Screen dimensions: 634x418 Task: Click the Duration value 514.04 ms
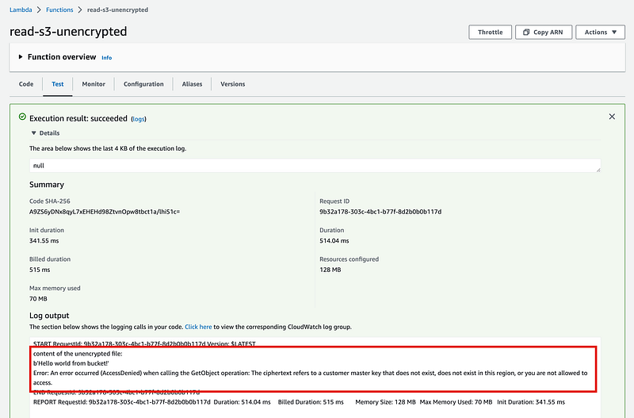tap(334, 241)
